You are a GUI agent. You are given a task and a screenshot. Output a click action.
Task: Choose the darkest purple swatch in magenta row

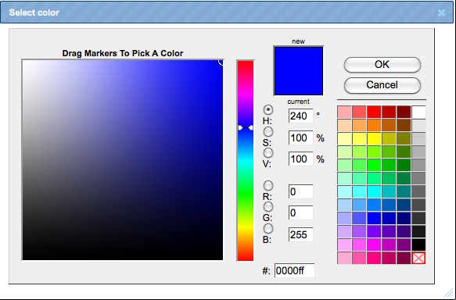click(404, 245)
